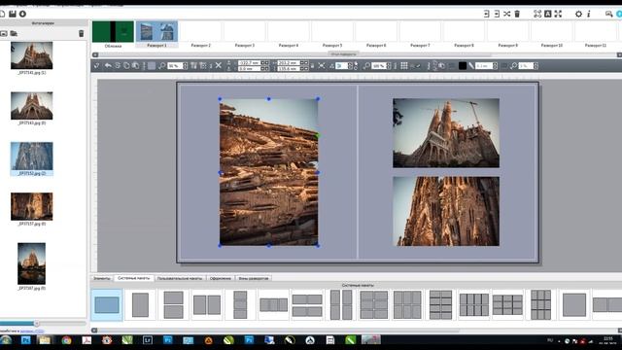Click the undo arrow in the editing toolbar
This screenshot has width=622, height=350.
(x=108, y=65)
